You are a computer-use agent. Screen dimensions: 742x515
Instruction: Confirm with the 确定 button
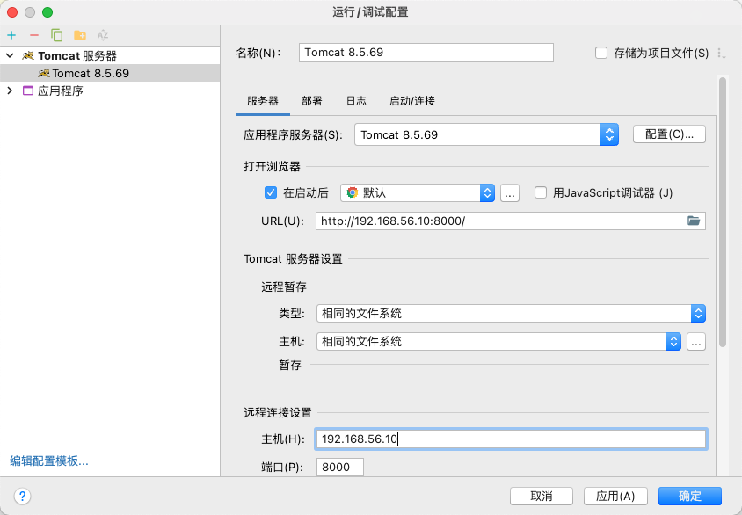[690, 496]
